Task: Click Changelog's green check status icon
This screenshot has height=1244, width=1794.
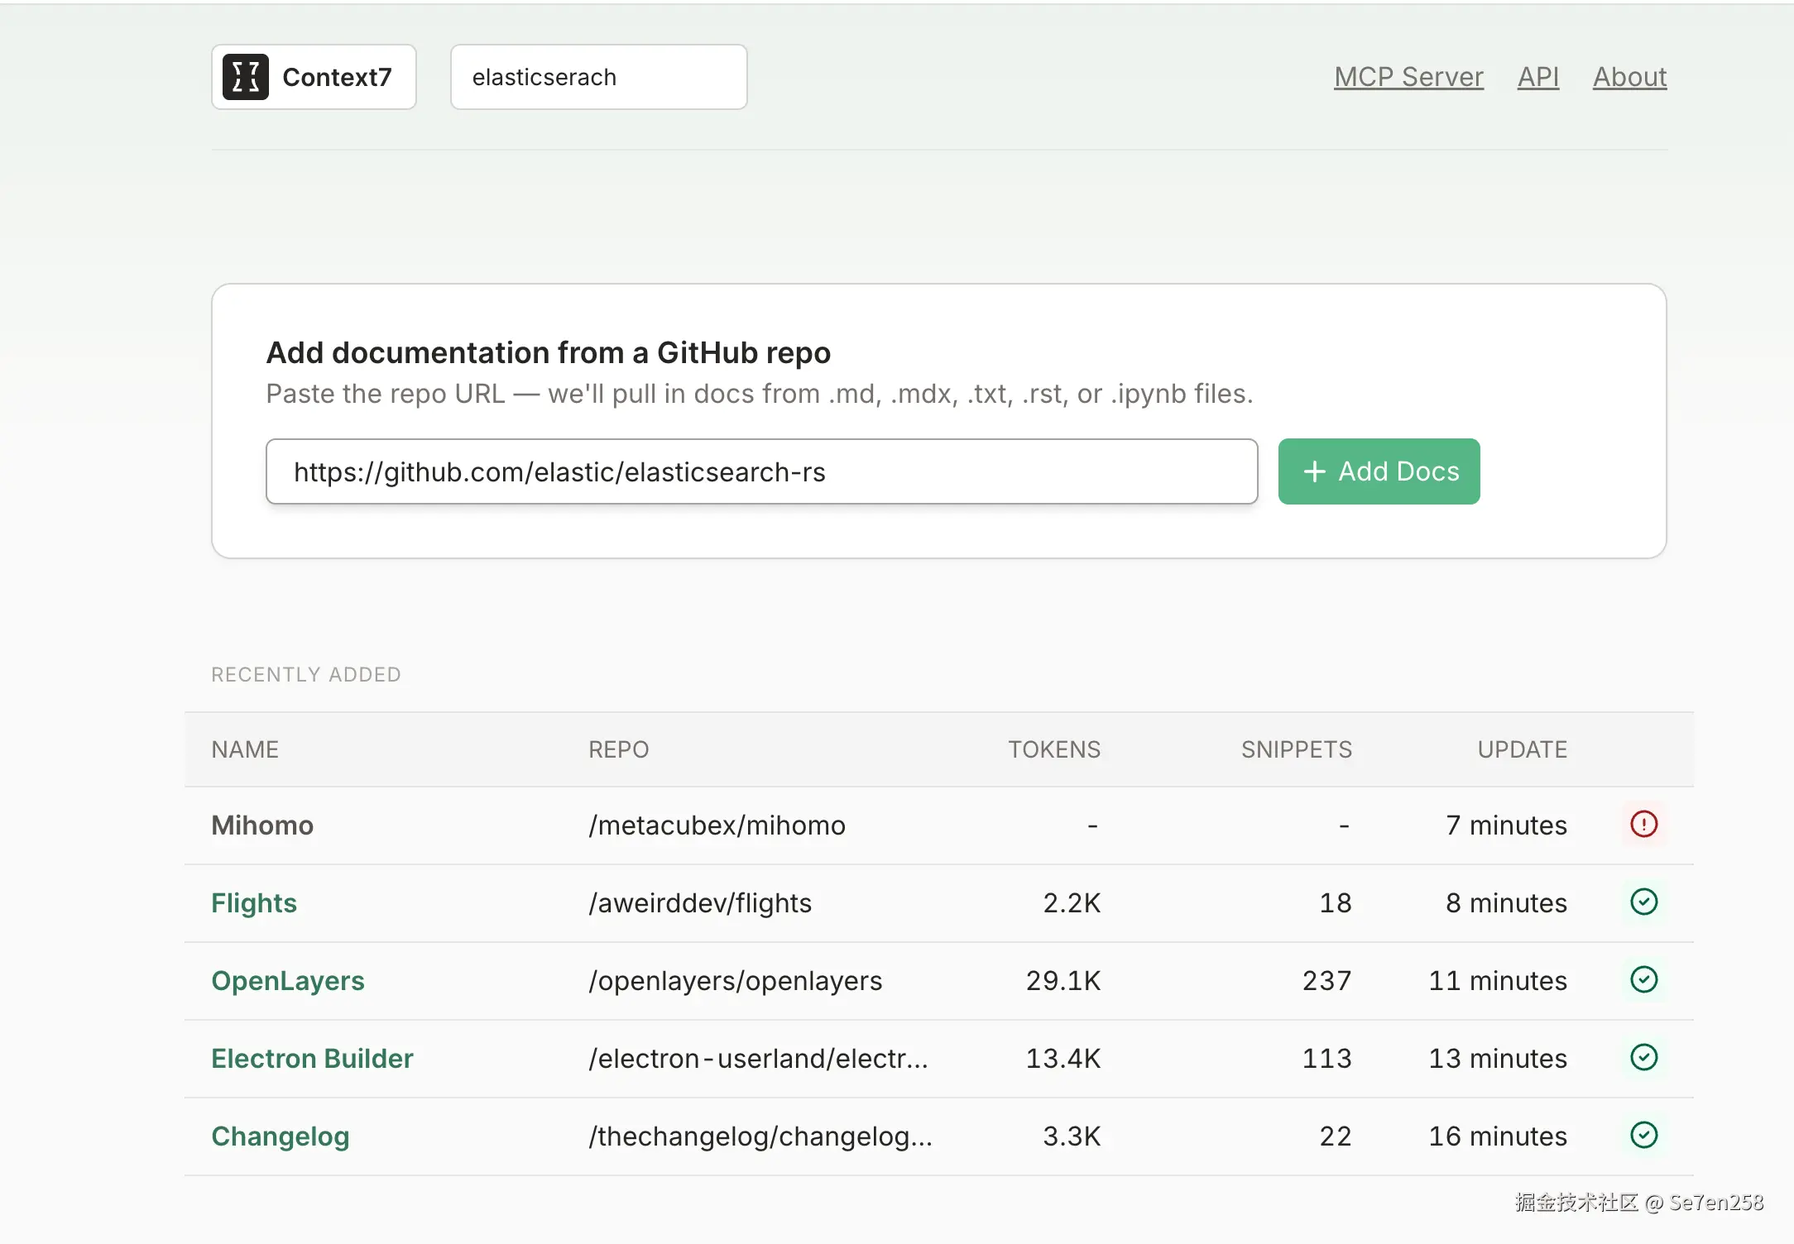Action: (x=1643, y=1135)
